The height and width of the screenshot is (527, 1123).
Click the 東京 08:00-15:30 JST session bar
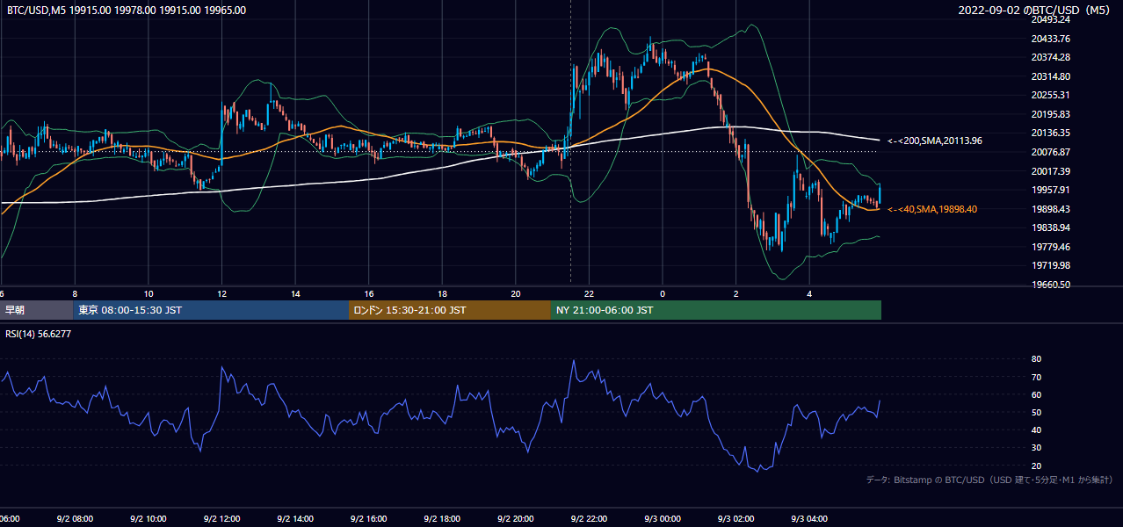tap(211, 310)
